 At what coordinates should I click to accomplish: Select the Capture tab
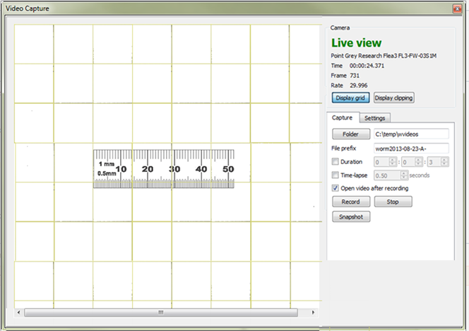[x=342, y=117]
